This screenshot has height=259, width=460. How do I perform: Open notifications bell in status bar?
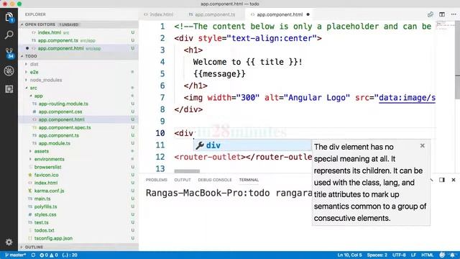pyautogui.click(x=452, y=255)
